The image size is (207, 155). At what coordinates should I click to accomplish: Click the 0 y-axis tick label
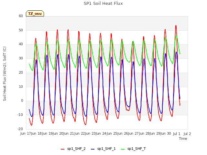[22, 100]
